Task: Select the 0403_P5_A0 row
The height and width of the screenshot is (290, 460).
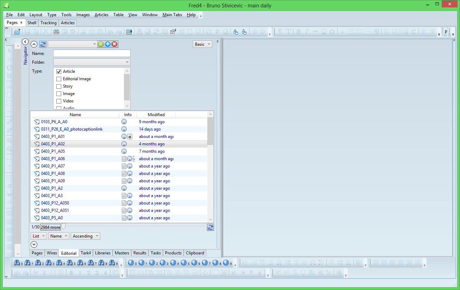Action: tap(119, 218)
